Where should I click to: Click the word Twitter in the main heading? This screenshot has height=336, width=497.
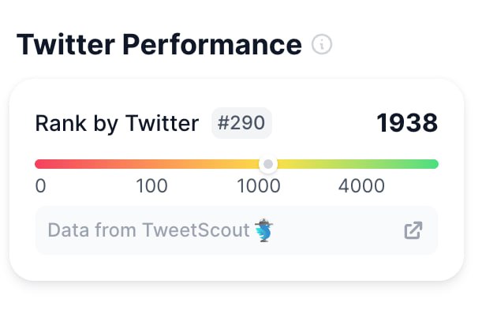click(65, 44)
